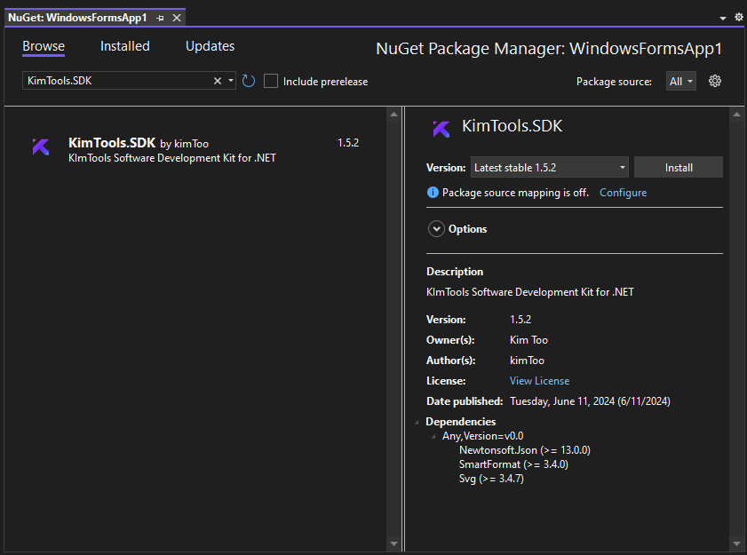Click inside the KimTools.SDK search field

(115, 81)
